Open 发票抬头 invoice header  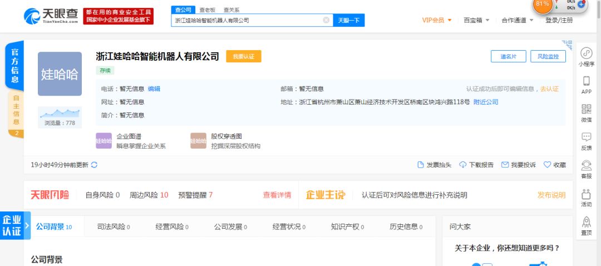(x=434, y=165)
